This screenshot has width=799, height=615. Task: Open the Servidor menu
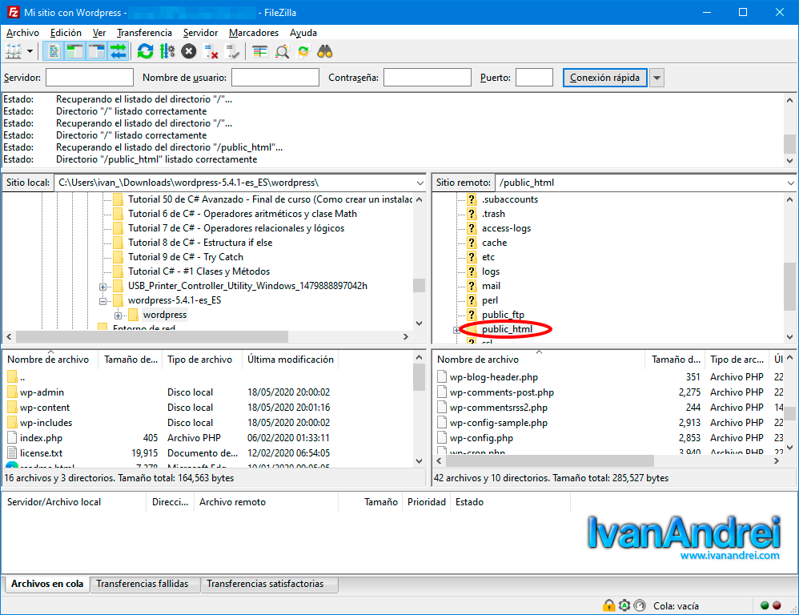201,33
